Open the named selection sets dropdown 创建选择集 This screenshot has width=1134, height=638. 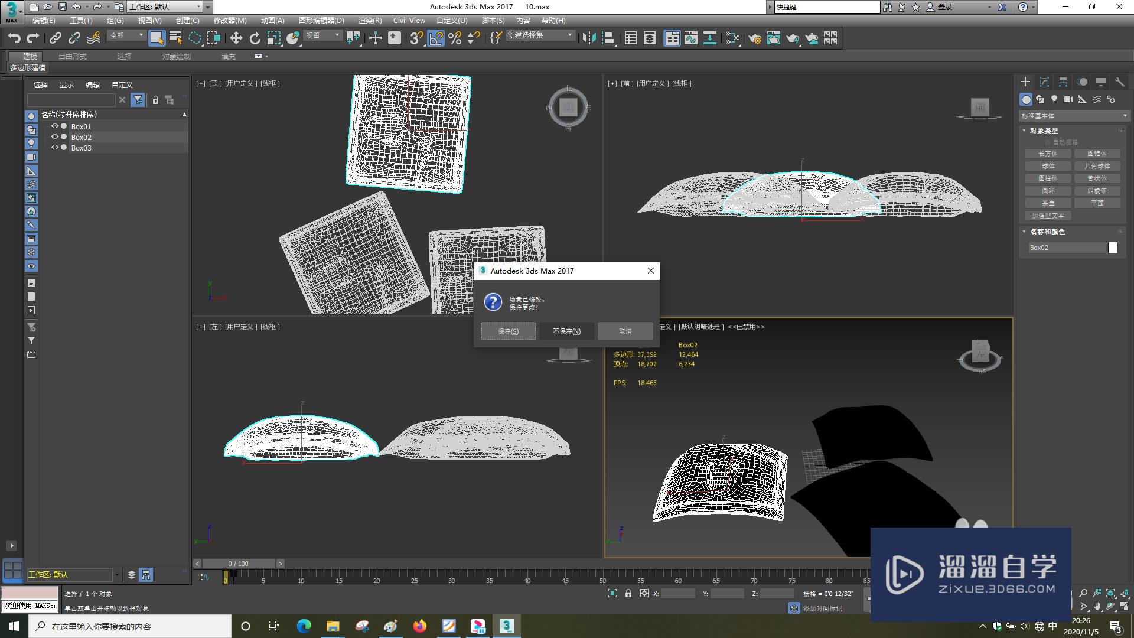click(x=540, y=35)
